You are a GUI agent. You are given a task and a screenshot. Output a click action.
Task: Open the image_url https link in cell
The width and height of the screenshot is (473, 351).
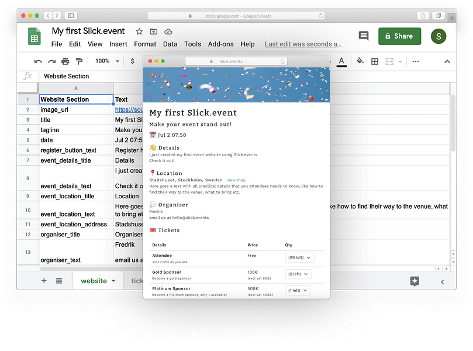pyautogui.click(x=129, y=109)
